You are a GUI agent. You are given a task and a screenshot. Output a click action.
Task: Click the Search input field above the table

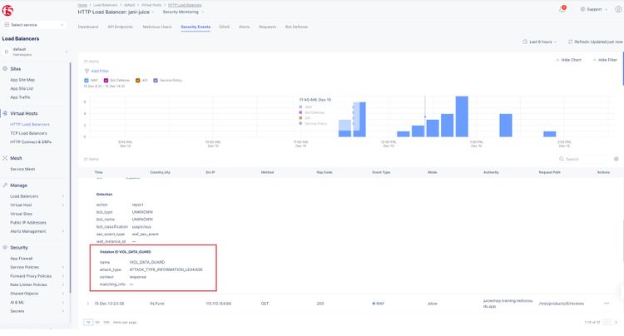[584, 158]
